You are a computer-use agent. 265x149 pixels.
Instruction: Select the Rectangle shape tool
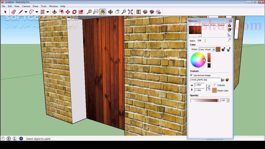pyautogui.click(x=42, y=12)
